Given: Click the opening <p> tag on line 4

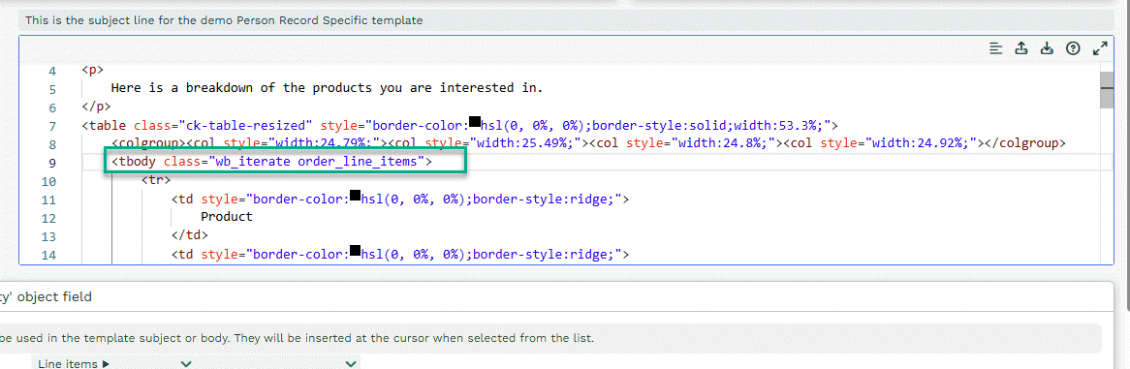Looking at the screenshot, I should (x=92, y=71).
